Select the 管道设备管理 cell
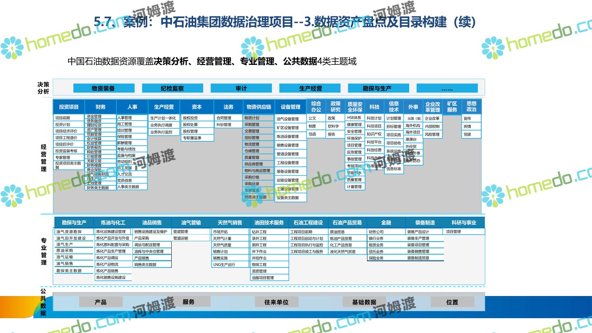592x333 pixels. (x=291, y=154)
